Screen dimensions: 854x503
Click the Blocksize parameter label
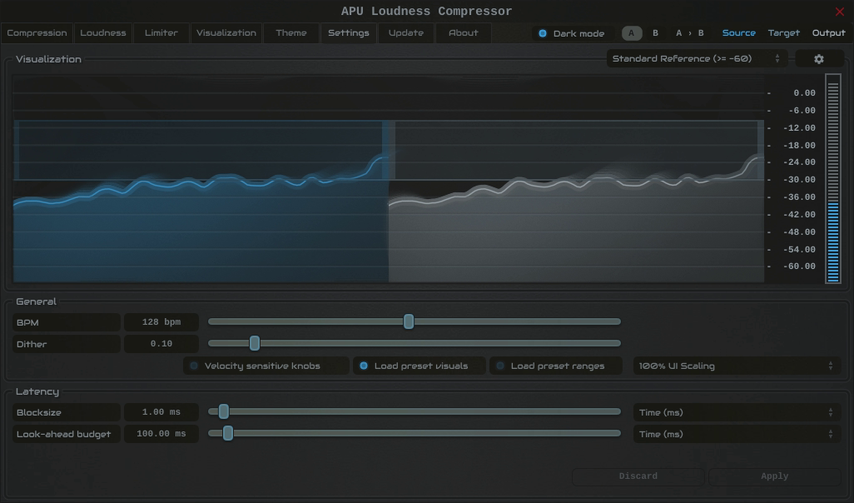67,412
